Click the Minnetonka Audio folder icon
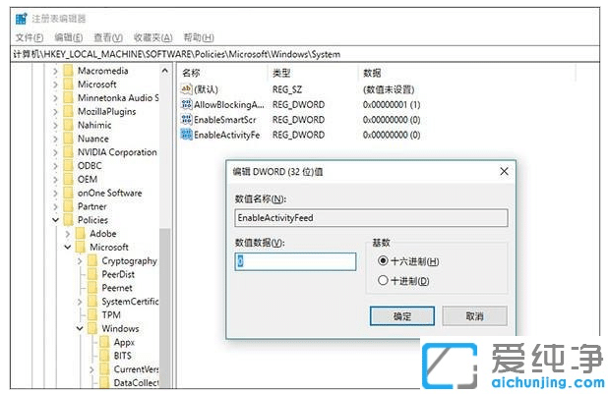 pyautogui.click(x=68, y=97)
